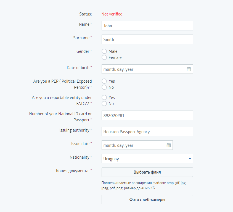Click the Выбрать файл button

(x=147, y=172)
